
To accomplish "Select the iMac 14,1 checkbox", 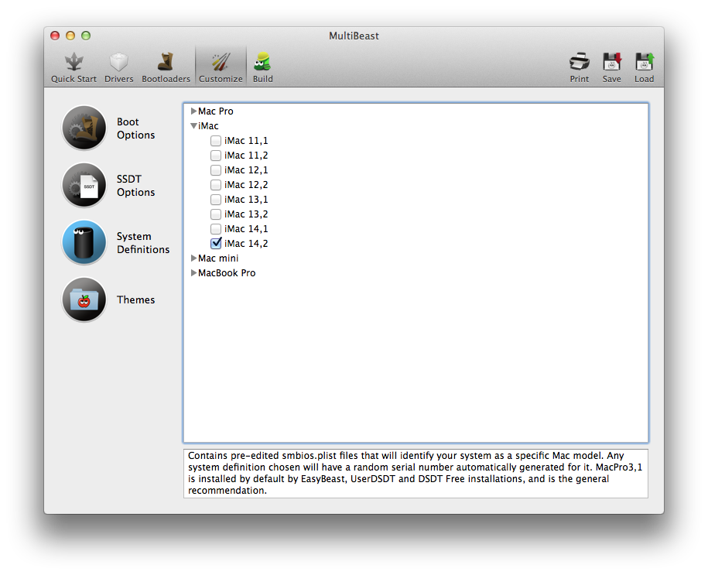I will coord(216,229).
